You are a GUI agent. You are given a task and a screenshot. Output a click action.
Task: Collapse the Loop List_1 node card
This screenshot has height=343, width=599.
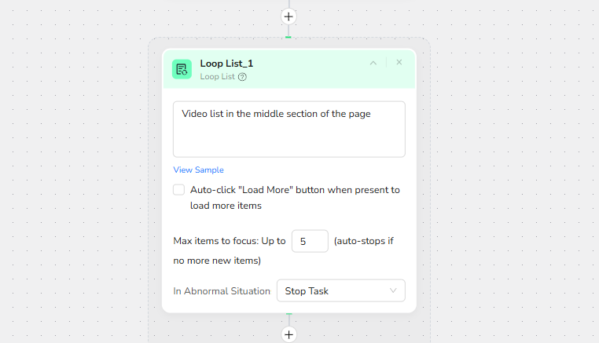(x=373, y=63)
